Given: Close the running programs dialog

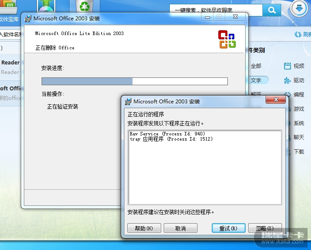Looking at the screenshot, I should tap(275, 99).
